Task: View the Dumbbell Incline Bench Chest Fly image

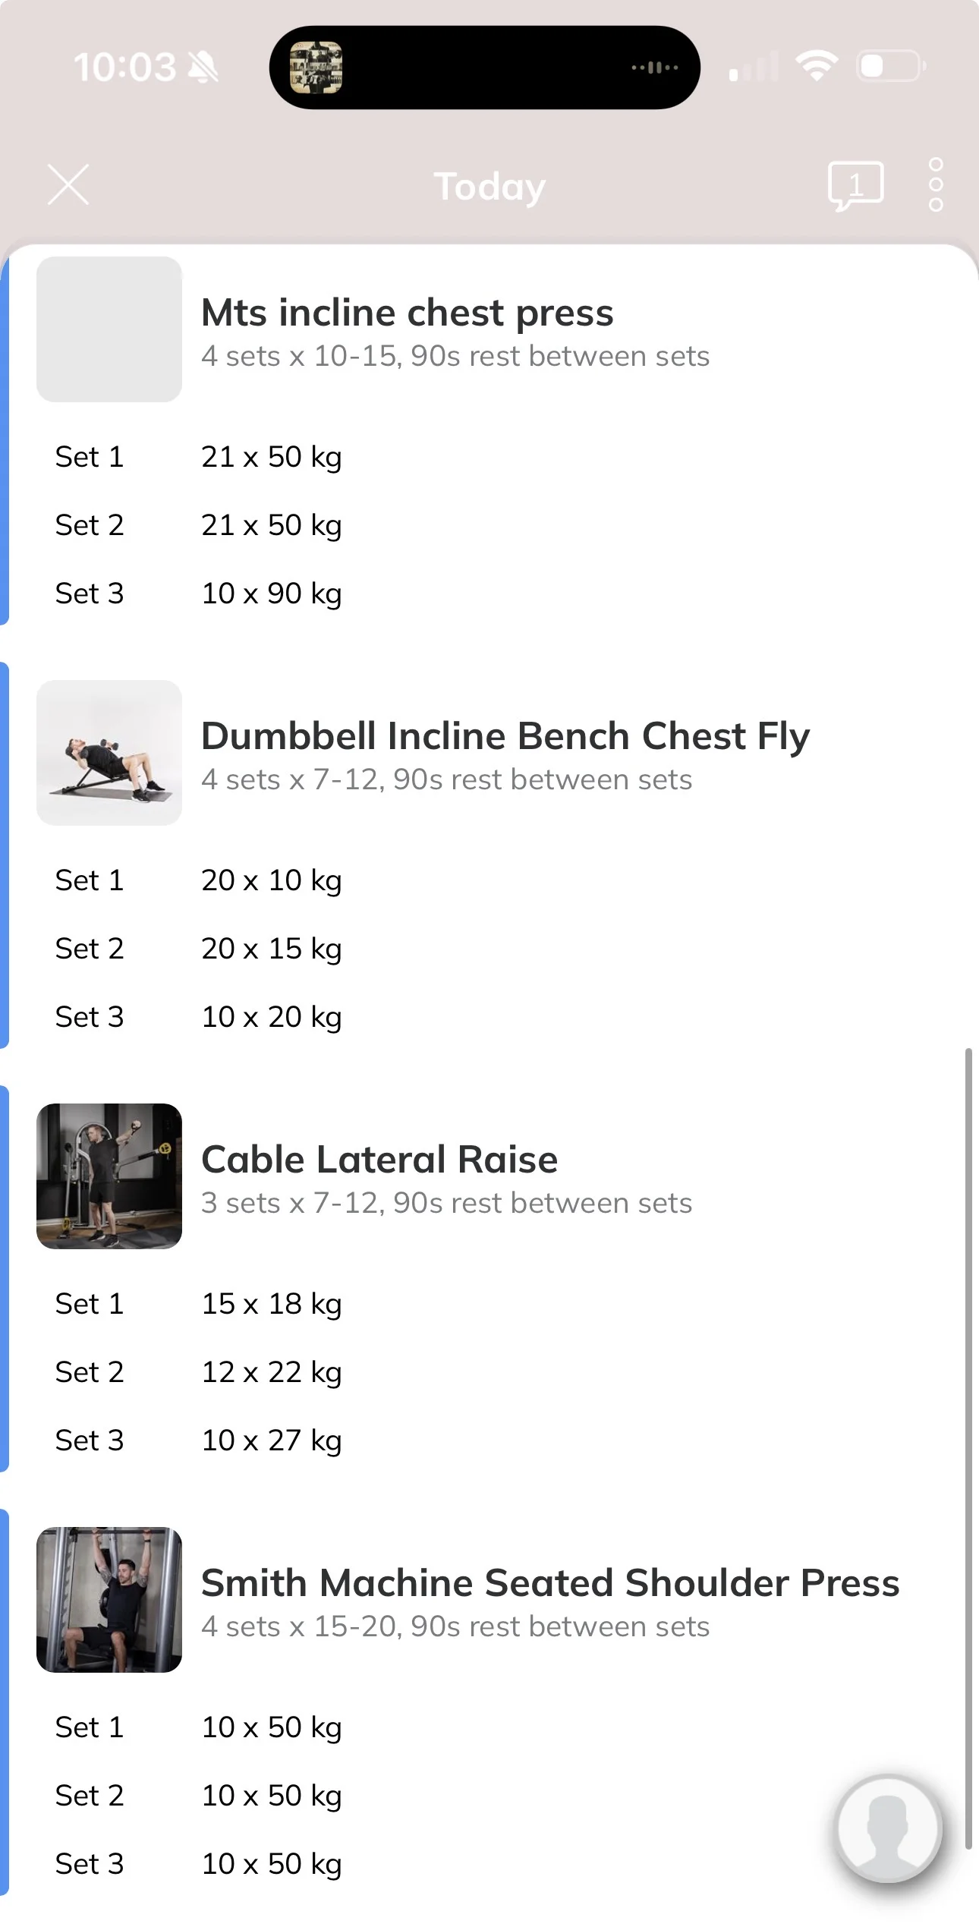Action: 109,753
